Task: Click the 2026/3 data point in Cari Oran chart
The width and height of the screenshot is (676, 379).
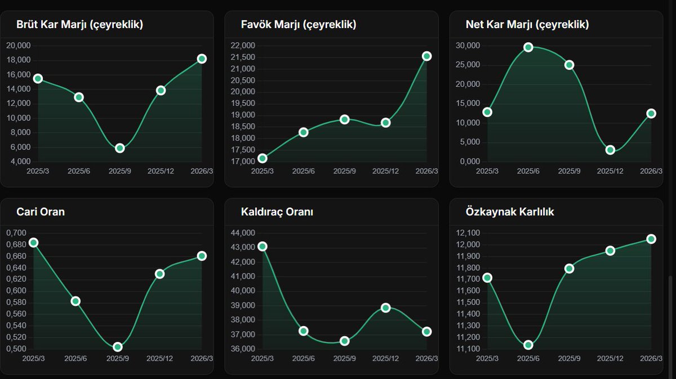Action: 202,256
